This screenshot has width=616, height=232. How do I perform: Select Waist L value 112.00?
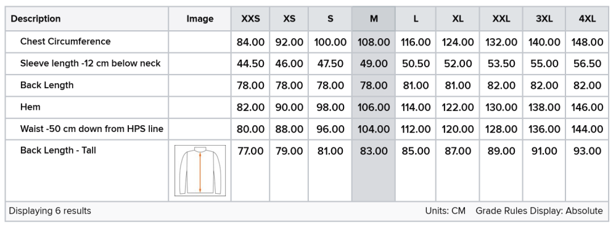(416, 129)
